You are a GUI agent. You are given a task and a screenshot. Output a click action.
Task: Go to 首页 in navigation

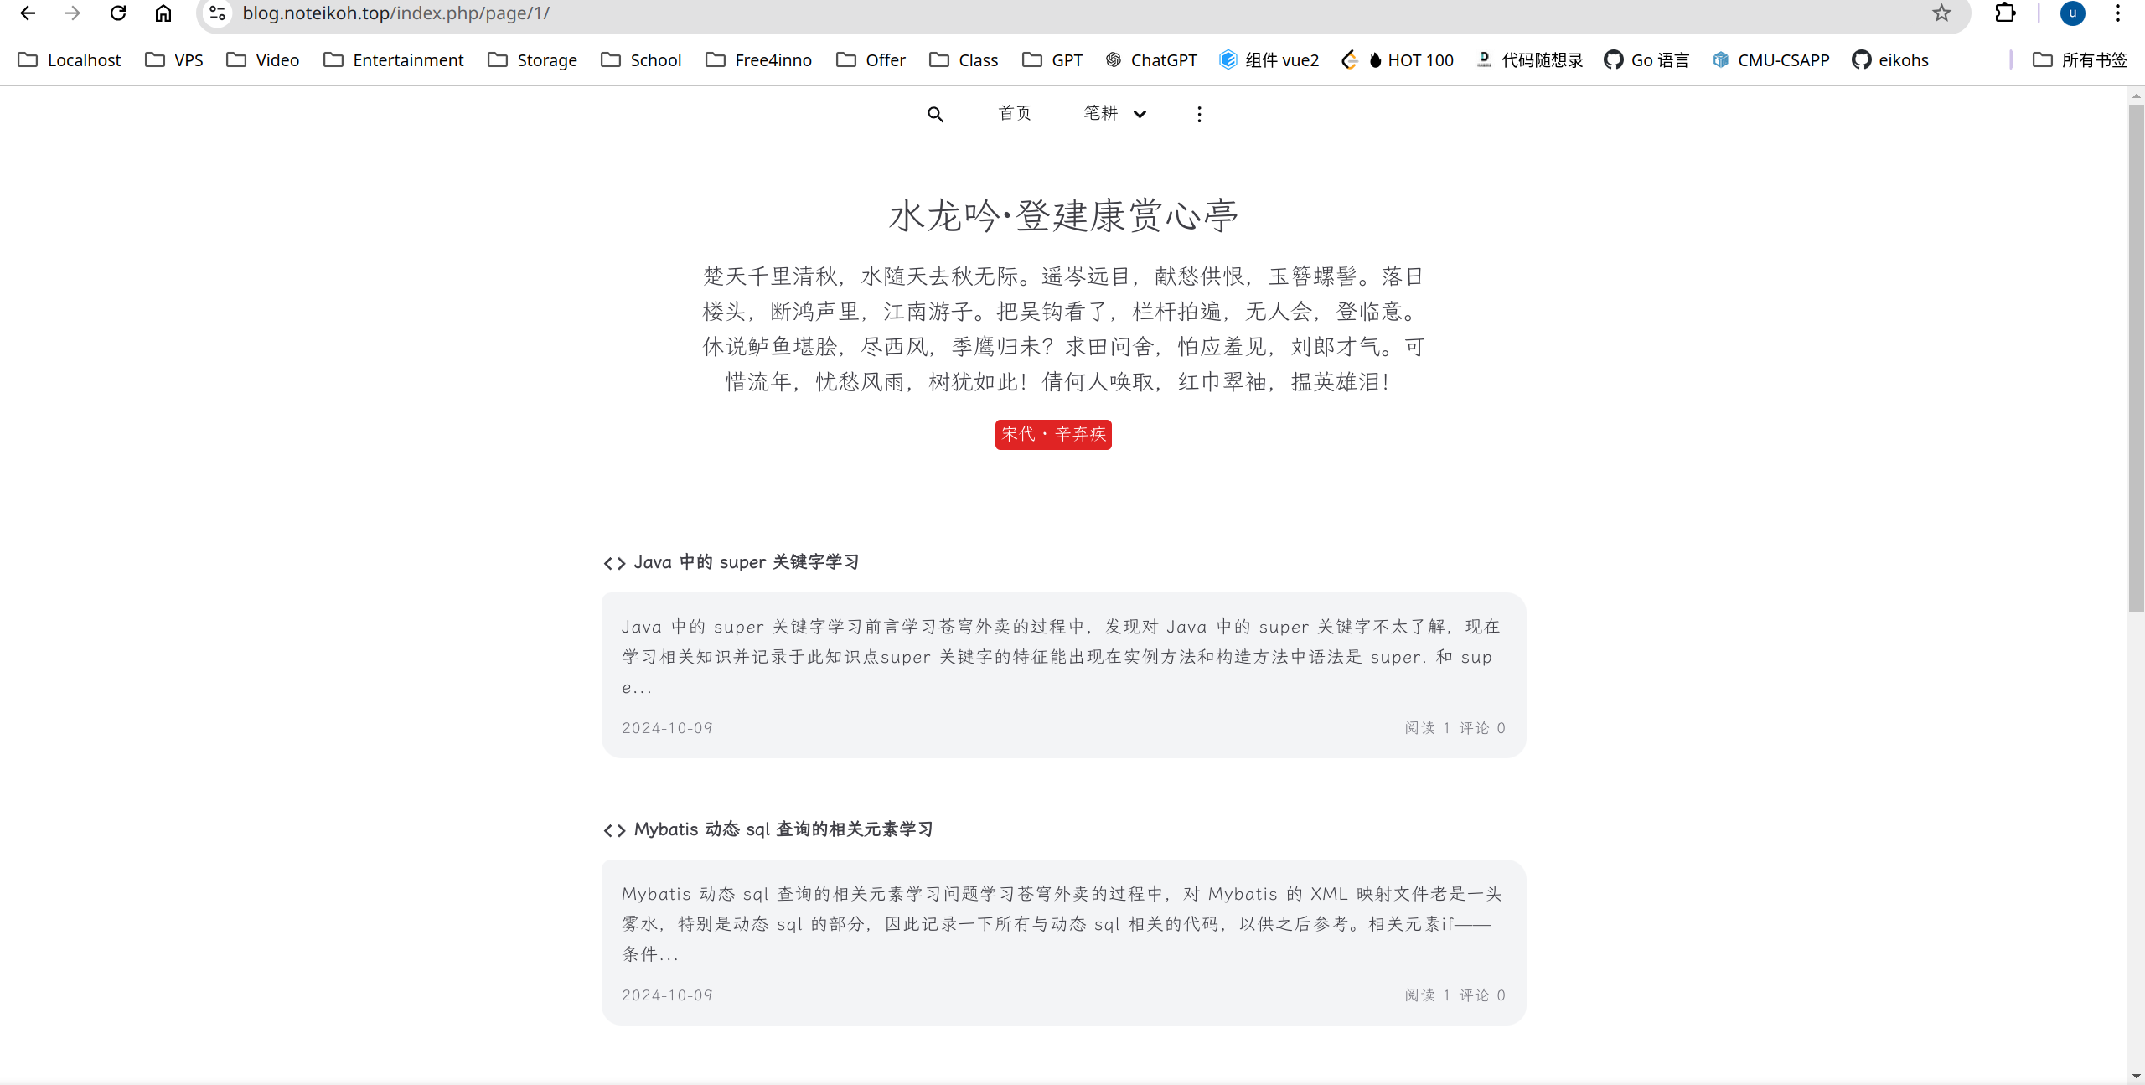tap(1015, 113)
